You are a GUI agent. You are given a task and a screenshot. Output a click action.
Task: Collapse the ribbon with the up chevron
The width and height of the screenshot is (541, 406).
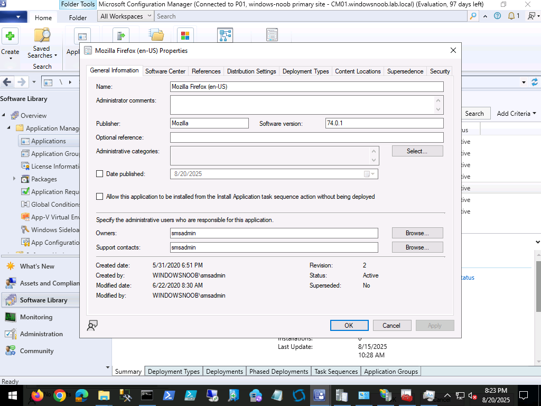486,16
